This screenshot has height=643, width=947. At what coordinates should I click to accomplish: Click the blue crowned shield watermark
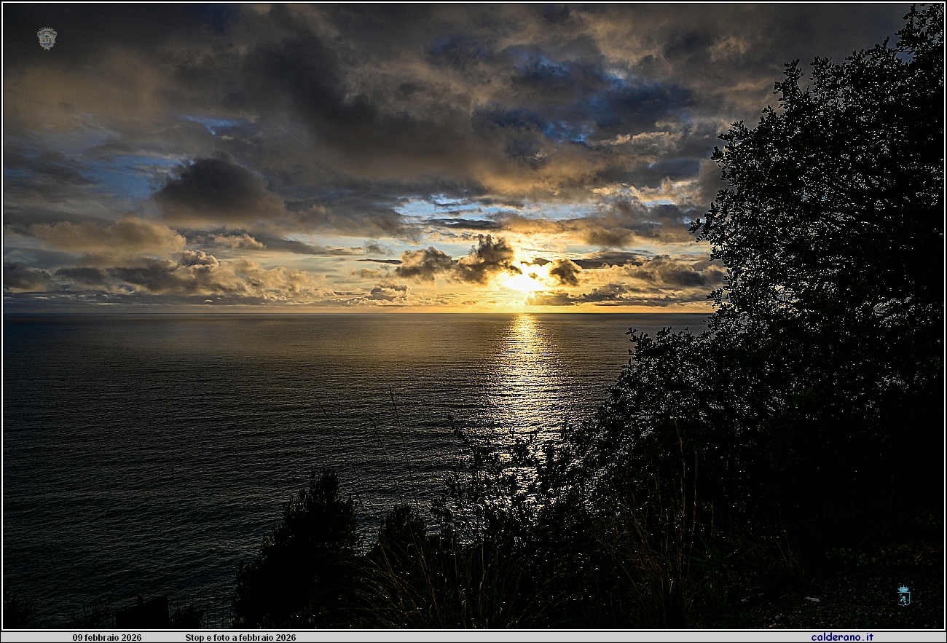[x=903, y=595]
